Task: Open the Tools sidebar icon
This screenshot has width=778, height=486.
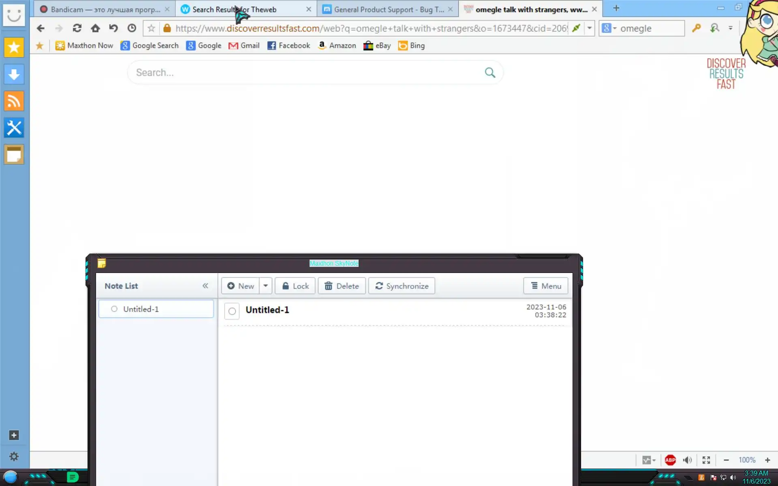Action: [14, 128]
